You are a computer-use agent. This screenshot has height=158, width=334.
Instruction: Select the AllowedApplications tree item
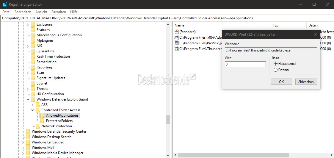click(x=62, y=115)
